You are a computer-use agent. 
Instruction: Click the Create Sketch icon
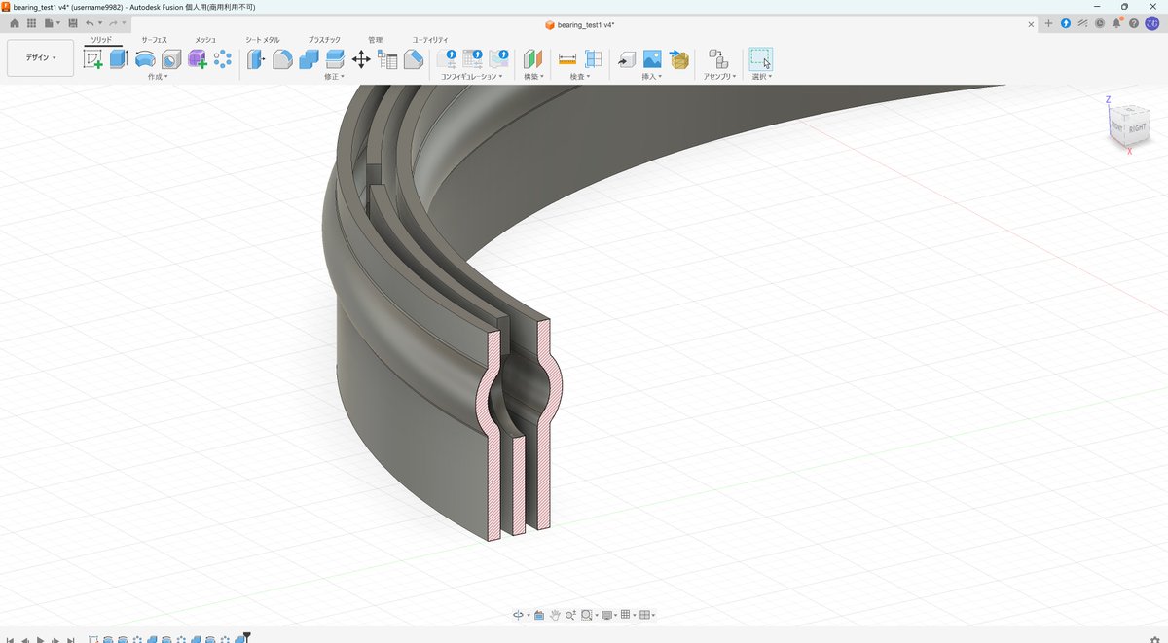pyautogui.click(x=93, y=59)
